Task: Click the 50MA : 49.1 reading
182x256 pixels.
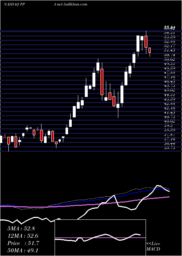Action: tap(23, 250)
